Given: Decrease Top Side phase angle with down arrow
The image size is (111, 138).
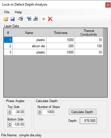Looking at the screenshot, I should point(10,113).
